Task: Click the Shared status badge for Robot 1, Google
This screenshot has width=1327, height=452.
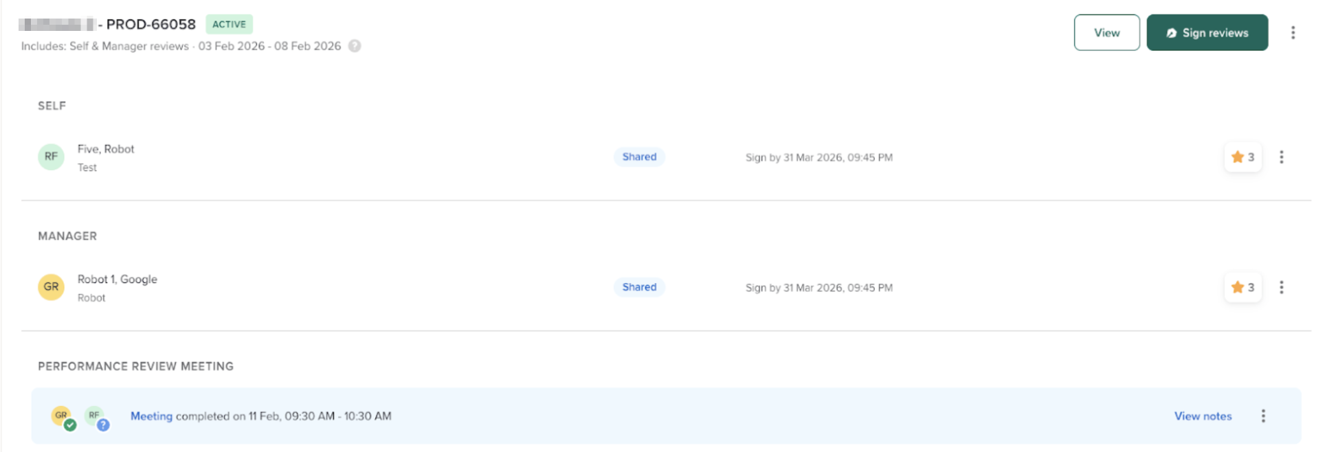Action: click(639, 287)
